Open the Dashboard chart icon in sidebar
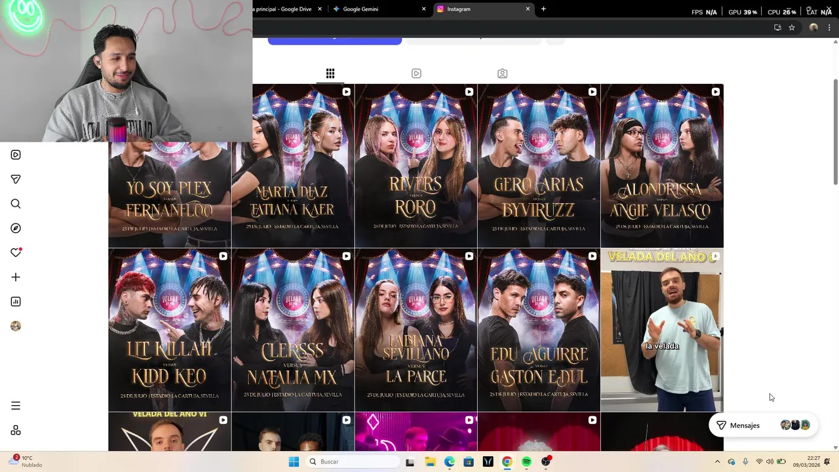 click(16, 302)
